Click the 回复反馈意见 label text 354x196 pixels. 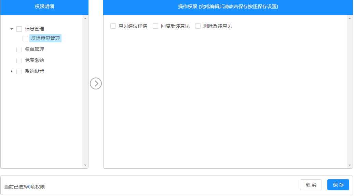click(x=175, y=26)
